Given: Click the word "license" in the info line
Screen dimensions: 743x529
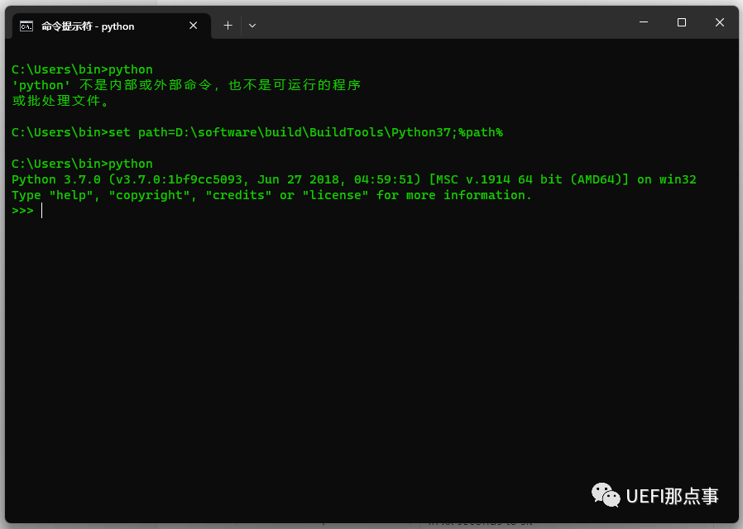Looking at the screenshot, I should 336,195.
